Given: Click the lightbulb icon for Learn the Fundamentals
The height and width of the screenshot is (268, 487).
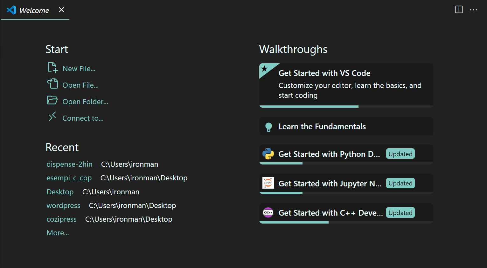Looking at the screenshot, I should click(268, 127).
